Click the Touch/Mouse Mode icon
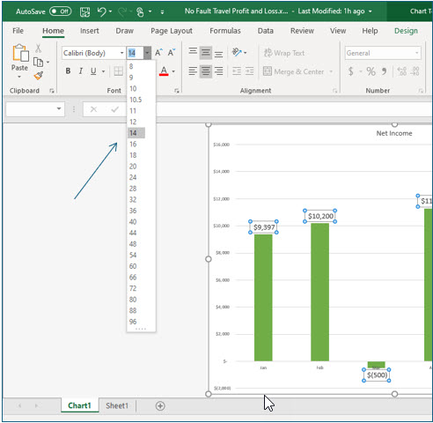This screenshot has height=423, width=433. click(140, 11)
